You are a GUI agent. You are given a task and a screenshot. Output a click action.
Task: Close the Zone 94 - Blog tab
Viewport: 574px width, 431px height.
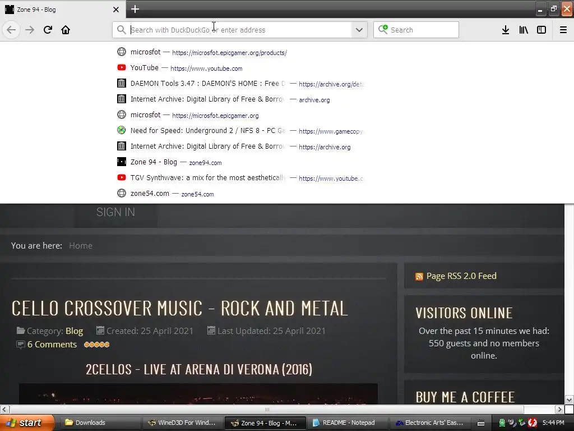[116, 10]
